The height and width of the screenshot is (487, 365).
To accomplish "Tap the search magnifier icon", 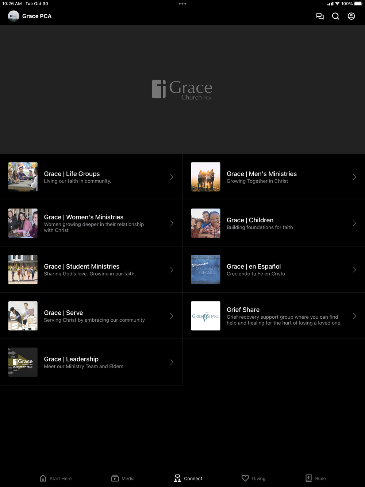I will tap(335, 16).
